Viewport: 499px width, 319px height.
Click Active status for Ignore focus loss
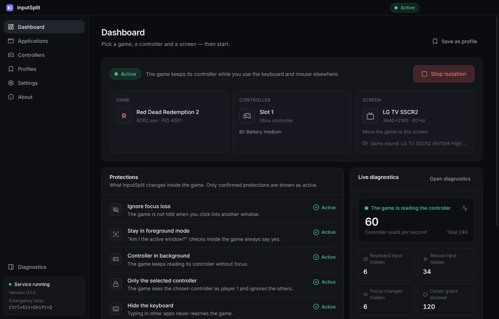coord(324,208)
